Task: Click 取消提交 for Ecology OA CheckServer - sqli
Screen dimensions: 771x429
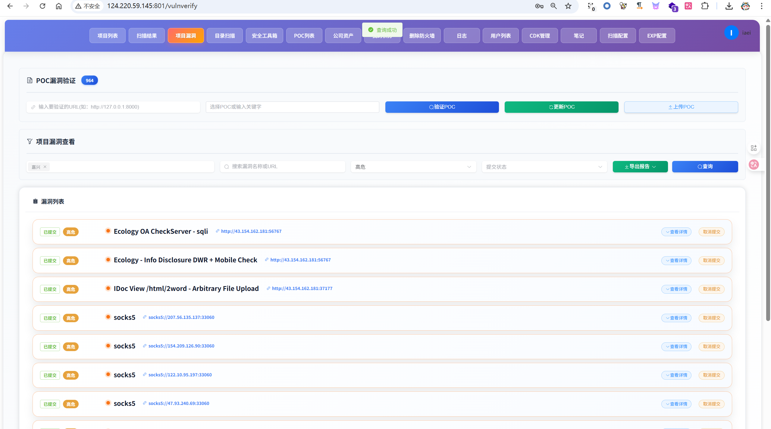Action: click(712, 232)
